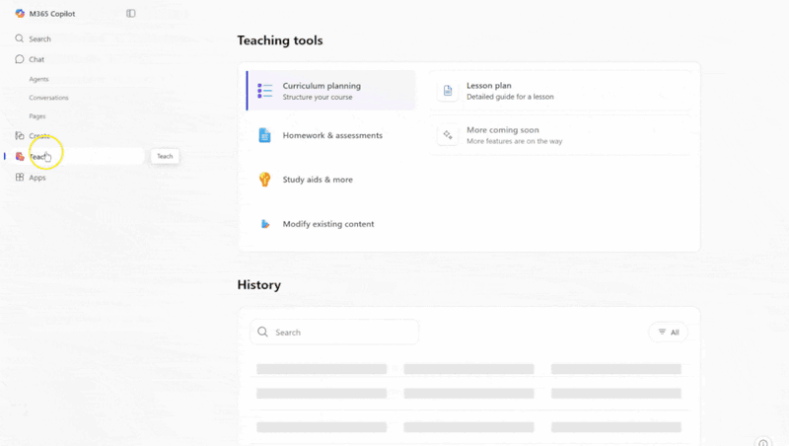Viewport: 789px width, 446px height.
Task: Click the History heading
Action: [259, 285]
